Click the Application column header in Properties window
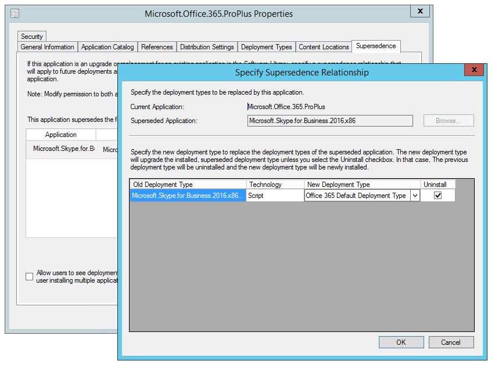This screenshot has width=495, height=368. point(61,135)
